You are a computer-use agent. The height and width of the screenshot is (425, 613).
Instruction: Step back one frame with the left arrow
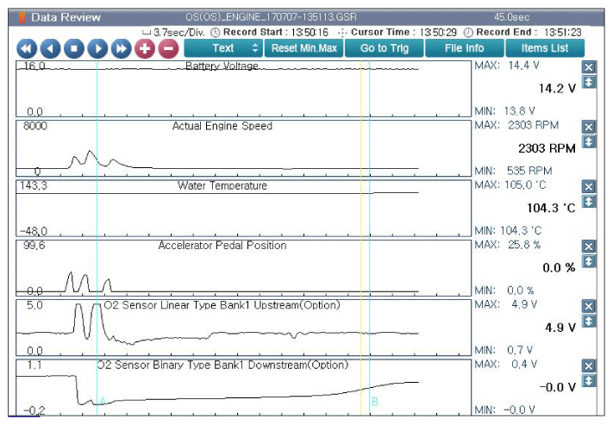pyautogui.click(x=50, y=48)
